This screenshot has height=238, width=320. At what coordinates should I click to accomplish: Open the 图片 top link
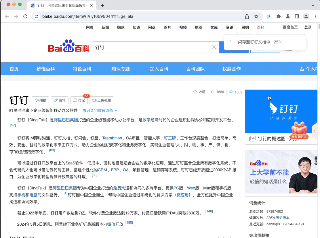click(167, 27)
